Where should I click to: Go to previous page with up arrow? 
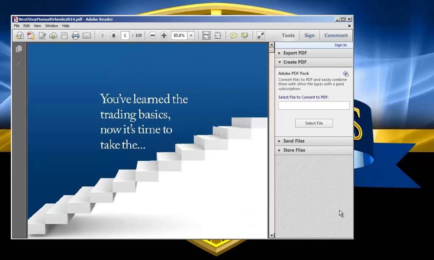102,35
